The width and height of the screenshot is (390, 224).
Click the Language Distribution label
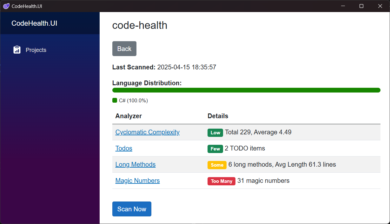[x=147, y=83]
